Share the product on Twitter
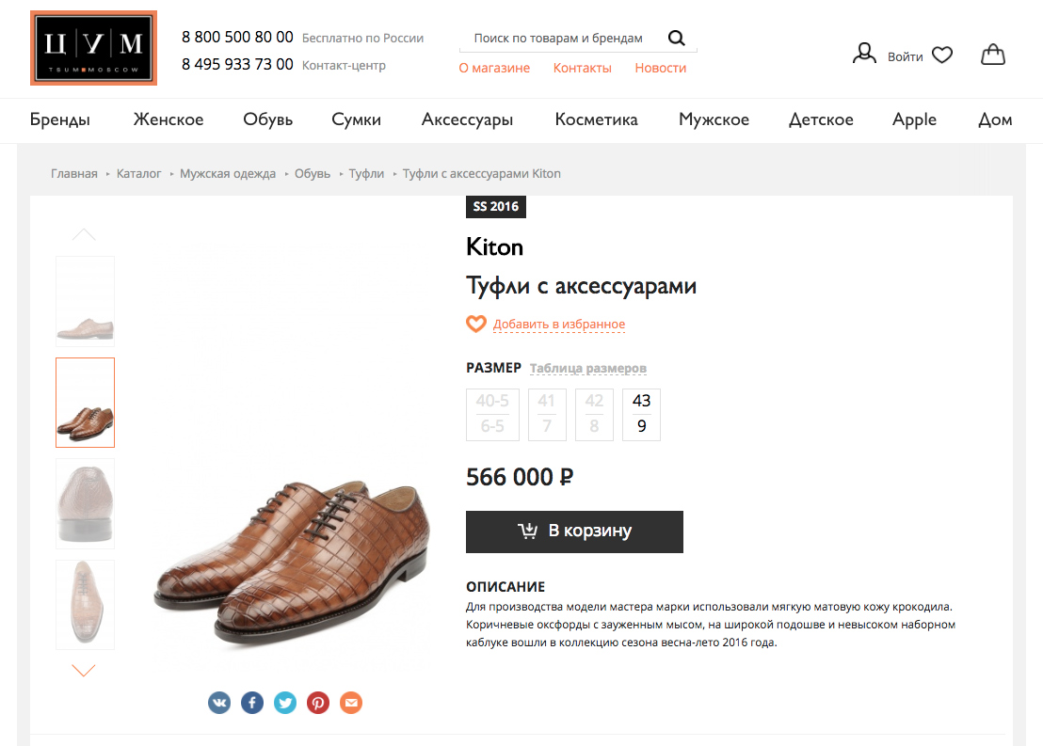Viewport: 1043px width, 746px height. (285, 702)
